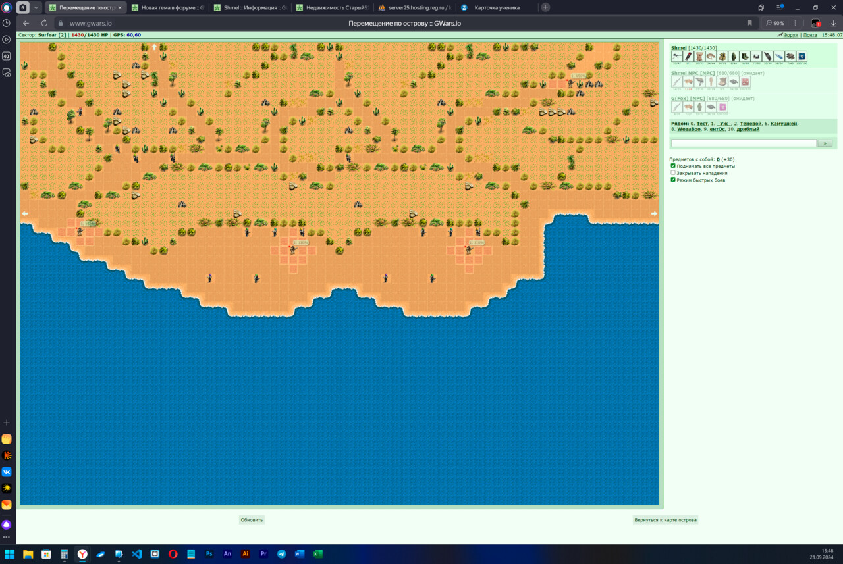Screen dimensions: 843x564
Task: Click the 'G(Fox) [NPC]' name
Action: (x=688, y=99)
